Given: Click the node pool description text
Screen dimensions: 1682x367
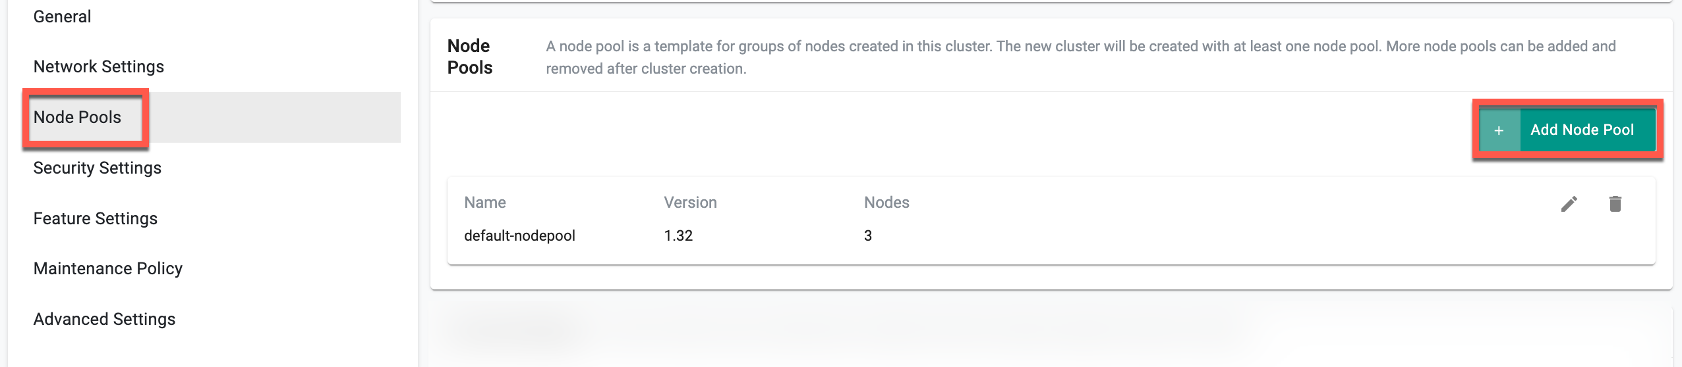Looking at the screenshot, I should (1081, 57).
